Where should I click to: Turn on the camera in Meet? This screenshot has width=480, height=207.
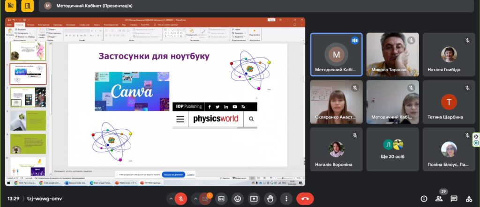point(205,199)
